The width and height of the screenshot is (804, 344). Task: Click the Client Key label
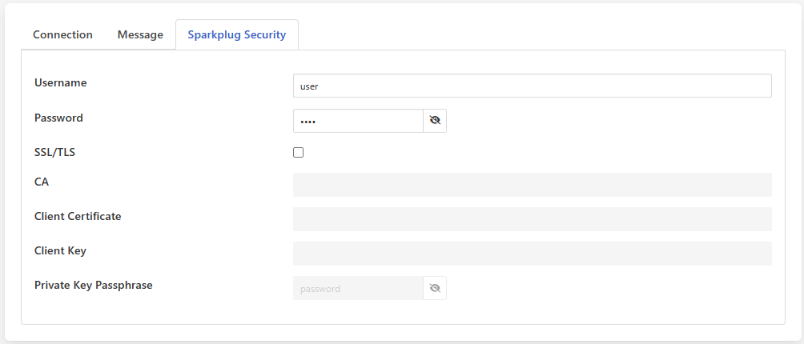[x=60, y=250]
